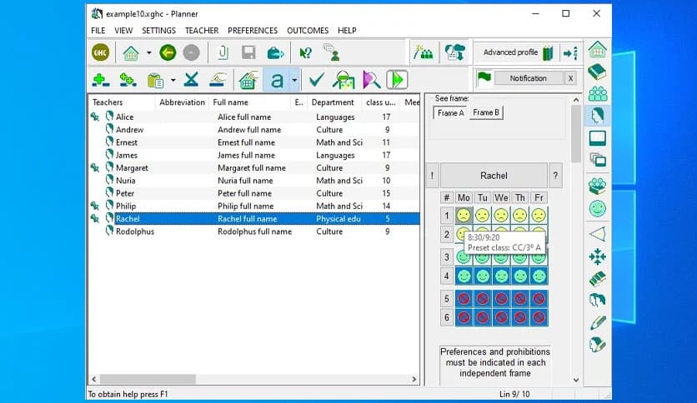The height and width of the screenshot is (403, 697).
Task: Expand the 'a' tool dropdown arrow
Action: click(x=294, y=80)
